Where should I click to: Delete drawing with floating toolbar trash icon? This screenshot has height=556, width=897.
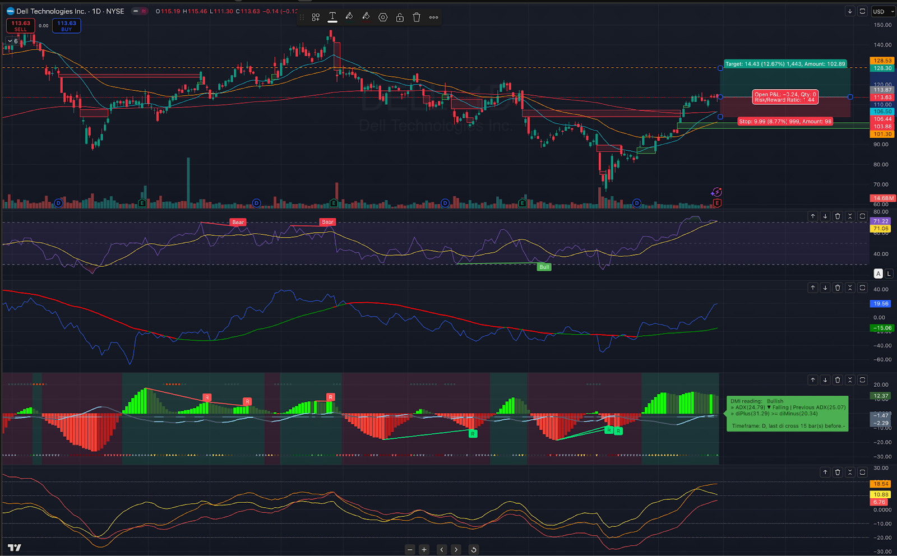point(417,17)
